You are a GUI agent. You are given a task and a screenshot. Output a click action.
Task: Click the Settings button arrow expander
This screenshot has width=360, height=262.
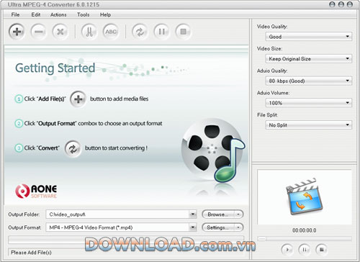click(238, 227)
